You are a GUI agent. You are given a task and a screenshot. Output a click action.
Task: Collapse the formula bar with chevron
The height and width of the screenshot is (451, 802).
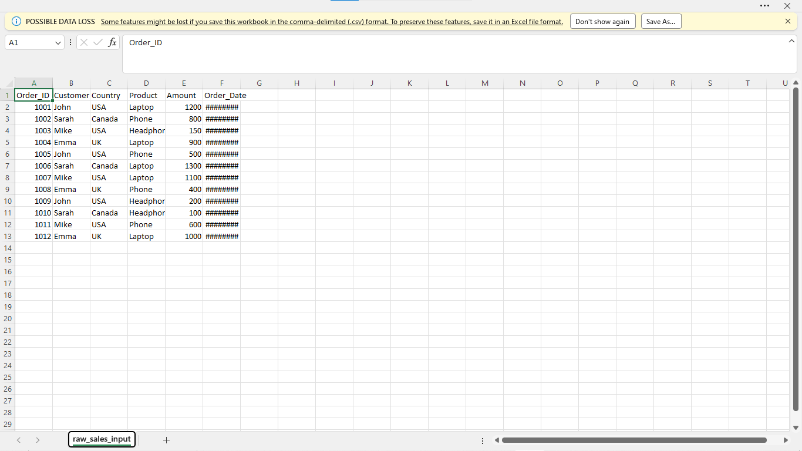pyautogui.click(x=791, y=41)
